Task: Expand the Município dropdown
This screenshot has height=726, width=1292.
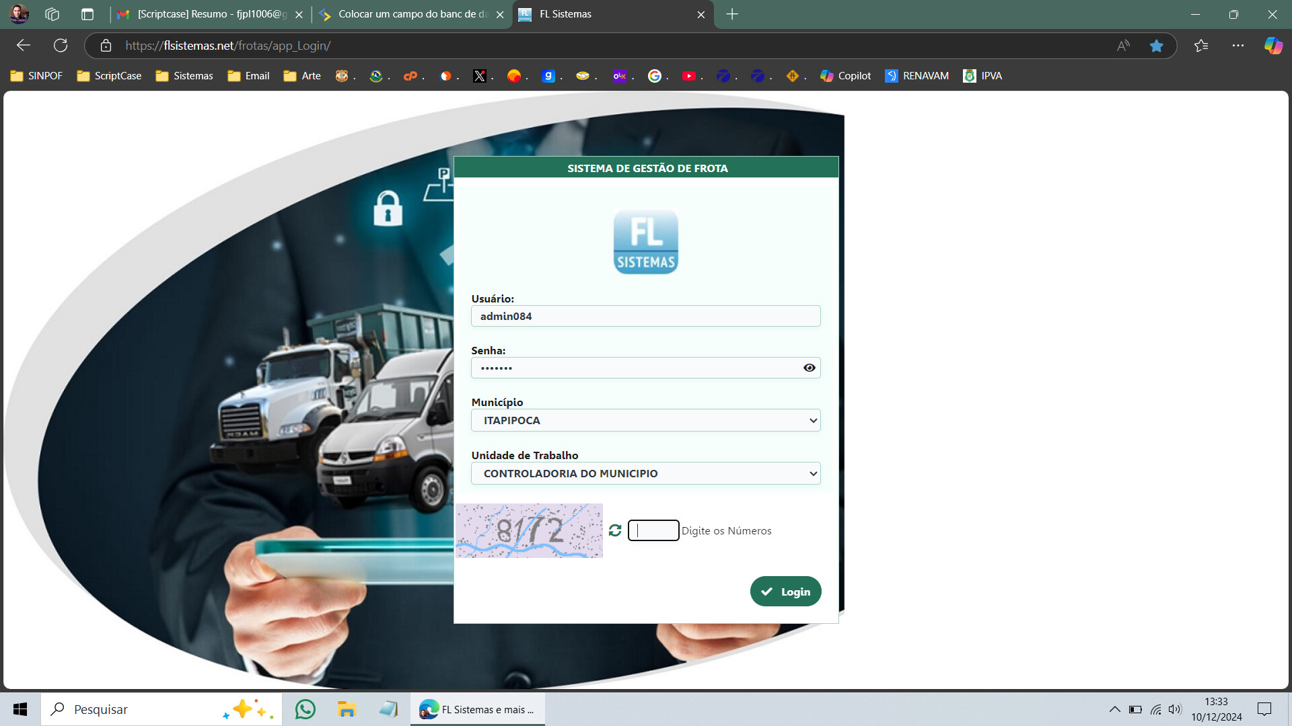Action: pyautogui.click(x=645, y=420)
